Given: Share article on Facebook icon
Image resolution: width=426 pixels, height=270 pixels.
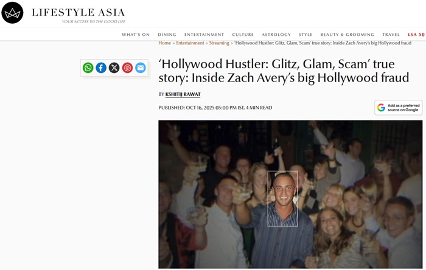Looking at the screenshot, I should 101,67.
